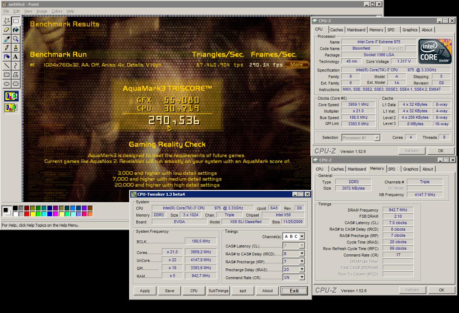Choose the Ellipse shape tool in Paint
The image size is (459, 313).
point(7,84)
